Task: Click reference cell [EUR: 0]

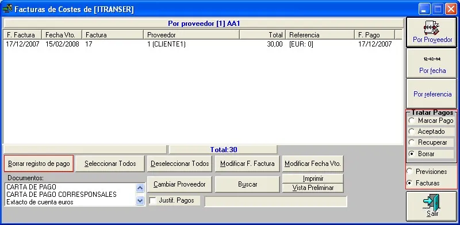Action: tap(301, 44)
